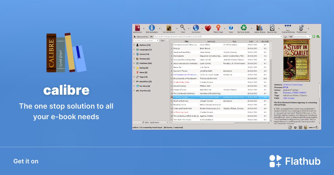Toggle the Cover Browser status bar button
The height and width of the screenshot is (175, 334).
coord(295,127)
